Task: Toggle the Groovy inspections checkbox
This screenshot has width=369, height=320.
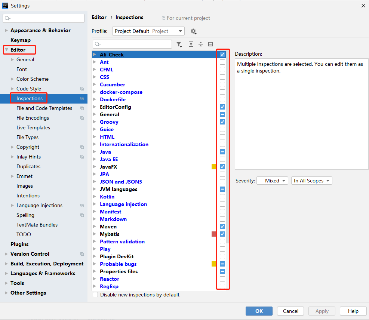Action: coord(222,122)
